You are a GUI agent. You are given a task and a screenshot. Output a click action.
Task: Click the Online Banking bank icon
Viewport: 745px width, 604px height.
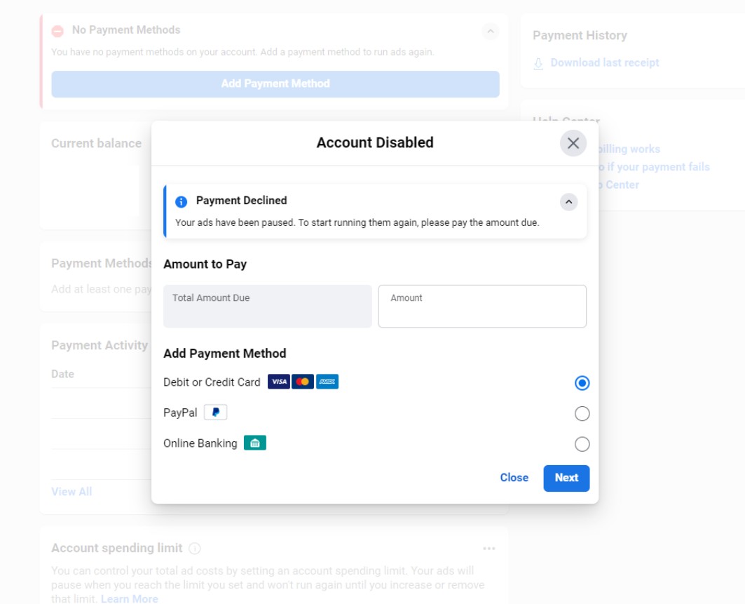pyautogui.click(x=255, y=443)
